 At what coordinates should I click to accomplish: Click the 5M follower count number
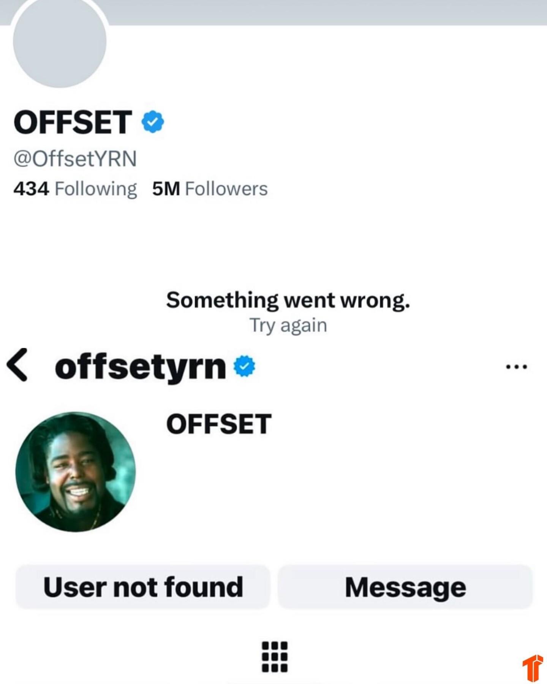pyautogui.click(x=166, y=189)
